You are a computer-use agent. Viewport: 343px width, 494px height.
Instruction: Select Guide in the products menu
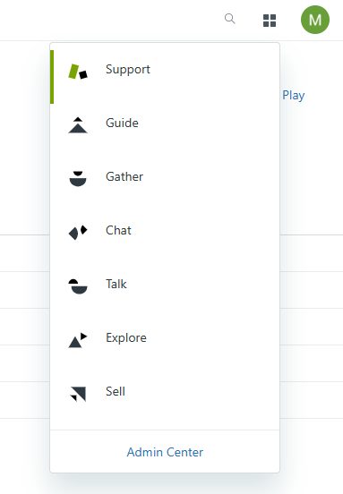(165, 131)
